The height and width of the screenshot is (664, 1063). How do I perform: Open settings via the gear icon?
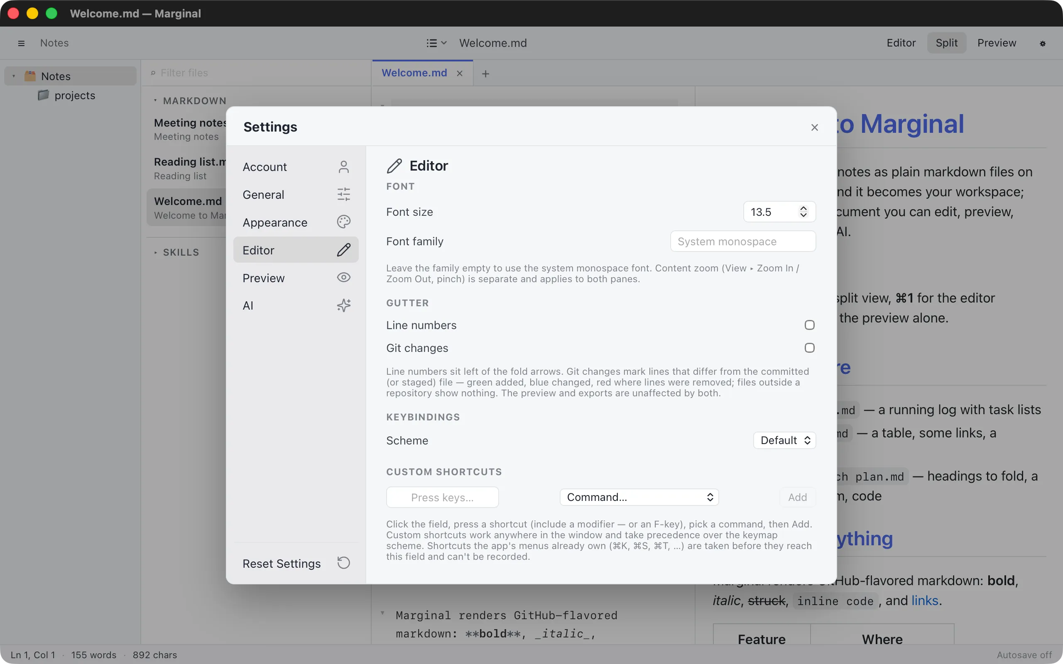[x=1043, y=44]
